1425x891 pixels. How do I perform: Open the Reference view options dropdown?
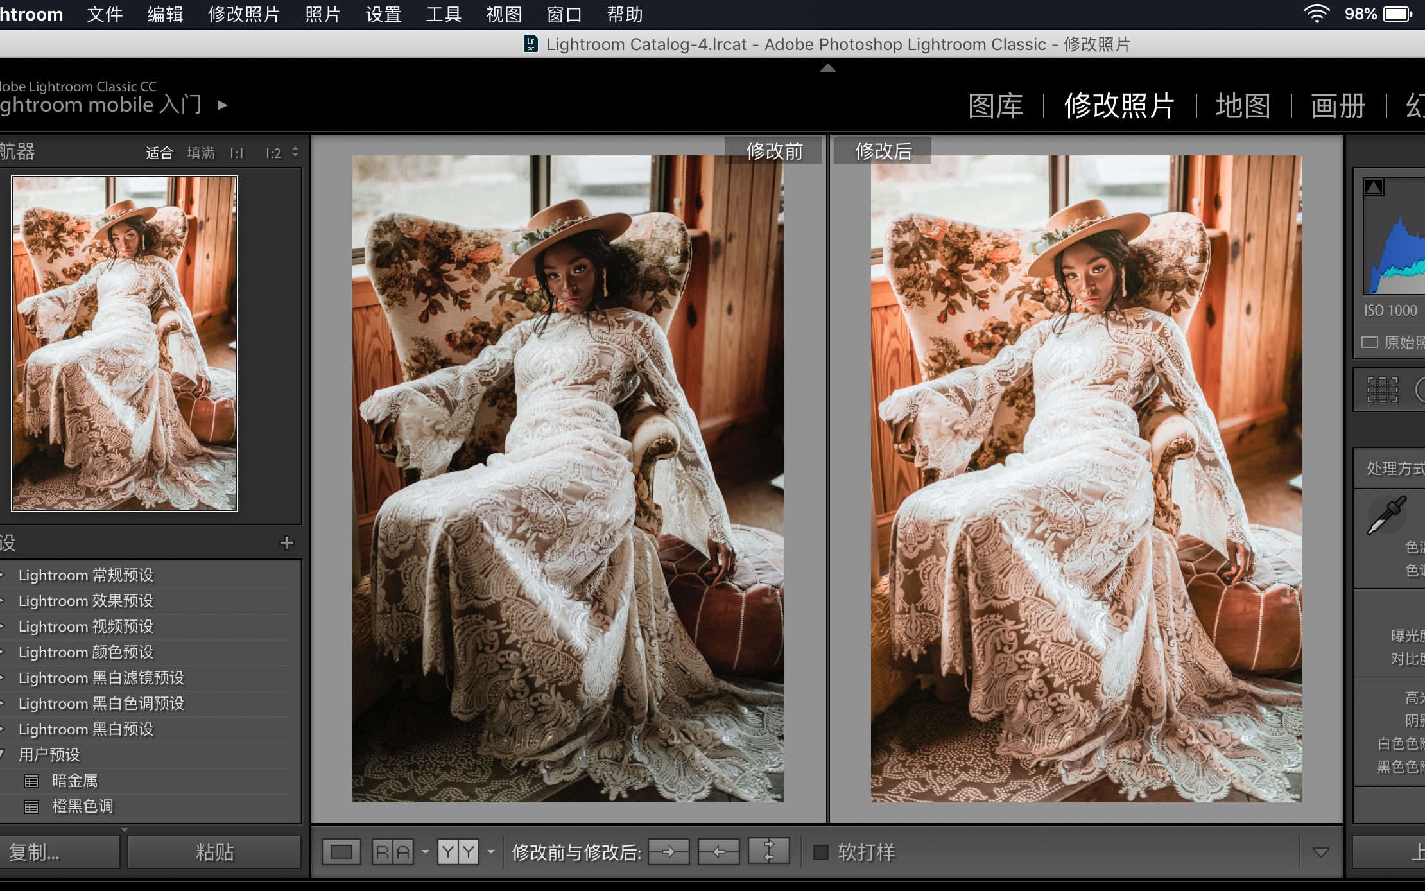pos(425,852)
